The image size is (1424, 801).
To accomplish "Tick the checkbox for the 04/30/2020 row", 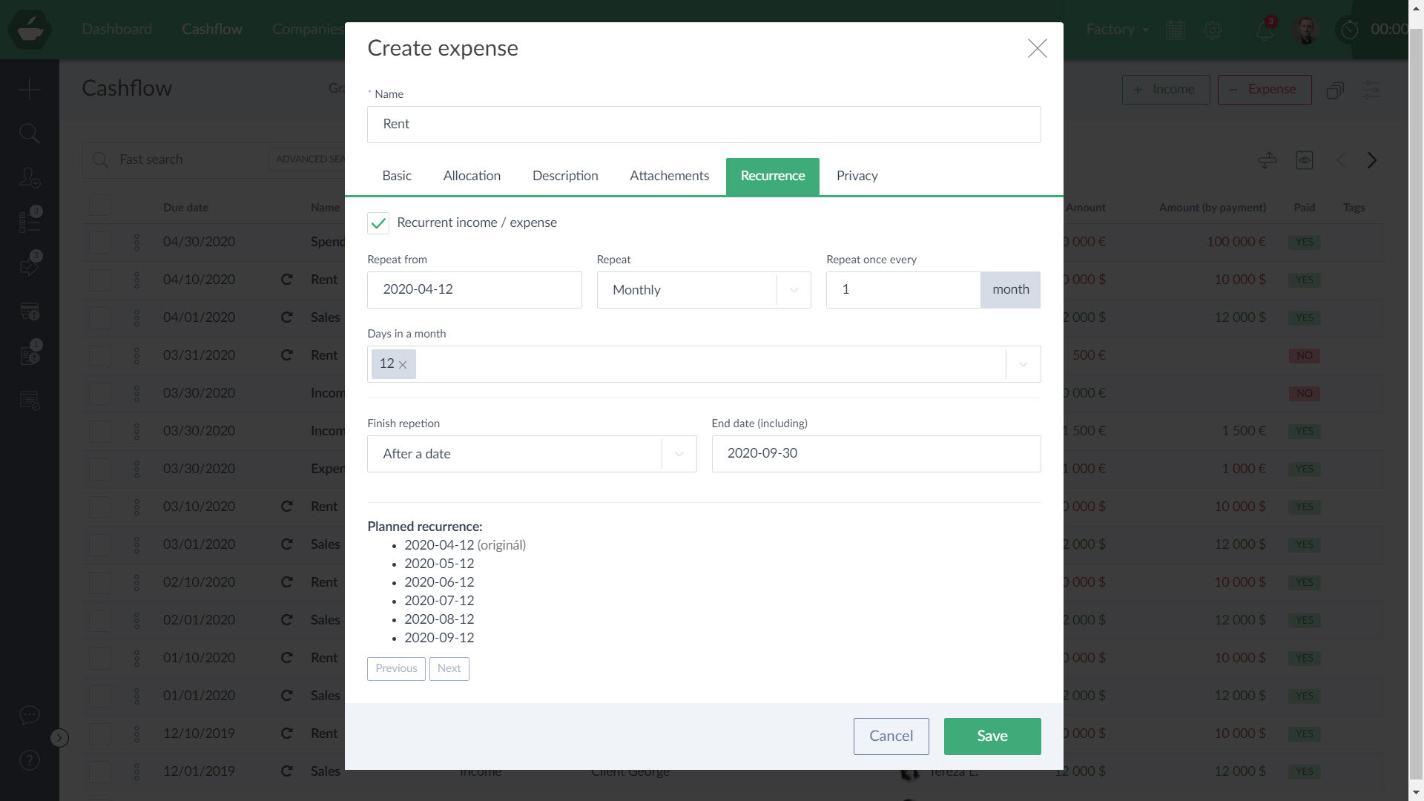I will pyautogui.click(x=100, y=243).
